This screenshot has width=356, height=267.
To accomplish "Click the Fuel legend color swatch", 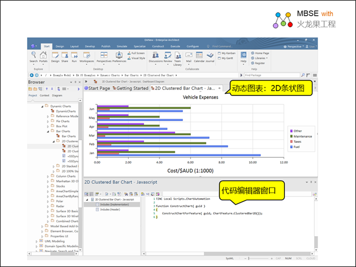I will point(291,147).
